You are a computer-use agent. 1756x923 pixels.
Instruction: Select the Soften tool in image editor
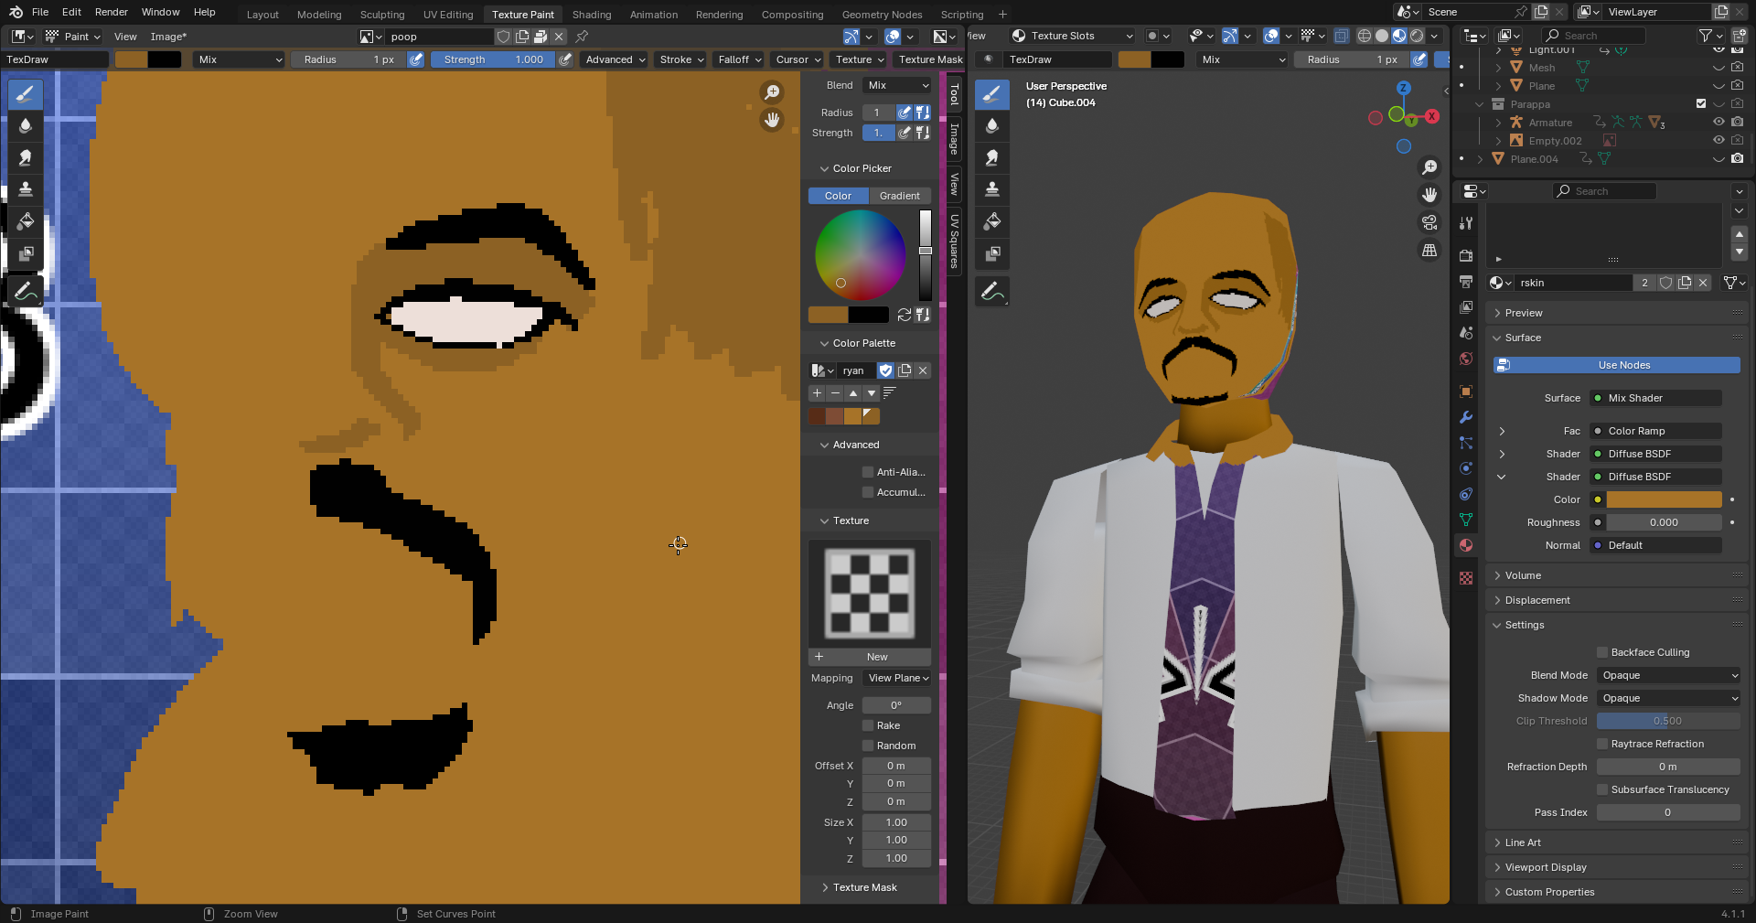click(25, 125)
